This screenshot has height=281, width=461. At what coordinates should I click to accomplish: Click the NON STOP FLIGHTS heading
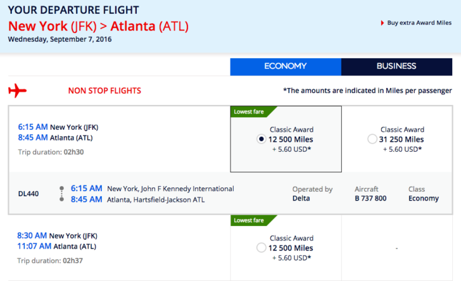[x=104, y=91]
